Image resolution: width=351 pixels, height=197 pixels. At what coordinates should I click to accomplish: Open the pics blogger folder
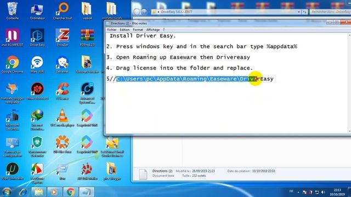112,171
